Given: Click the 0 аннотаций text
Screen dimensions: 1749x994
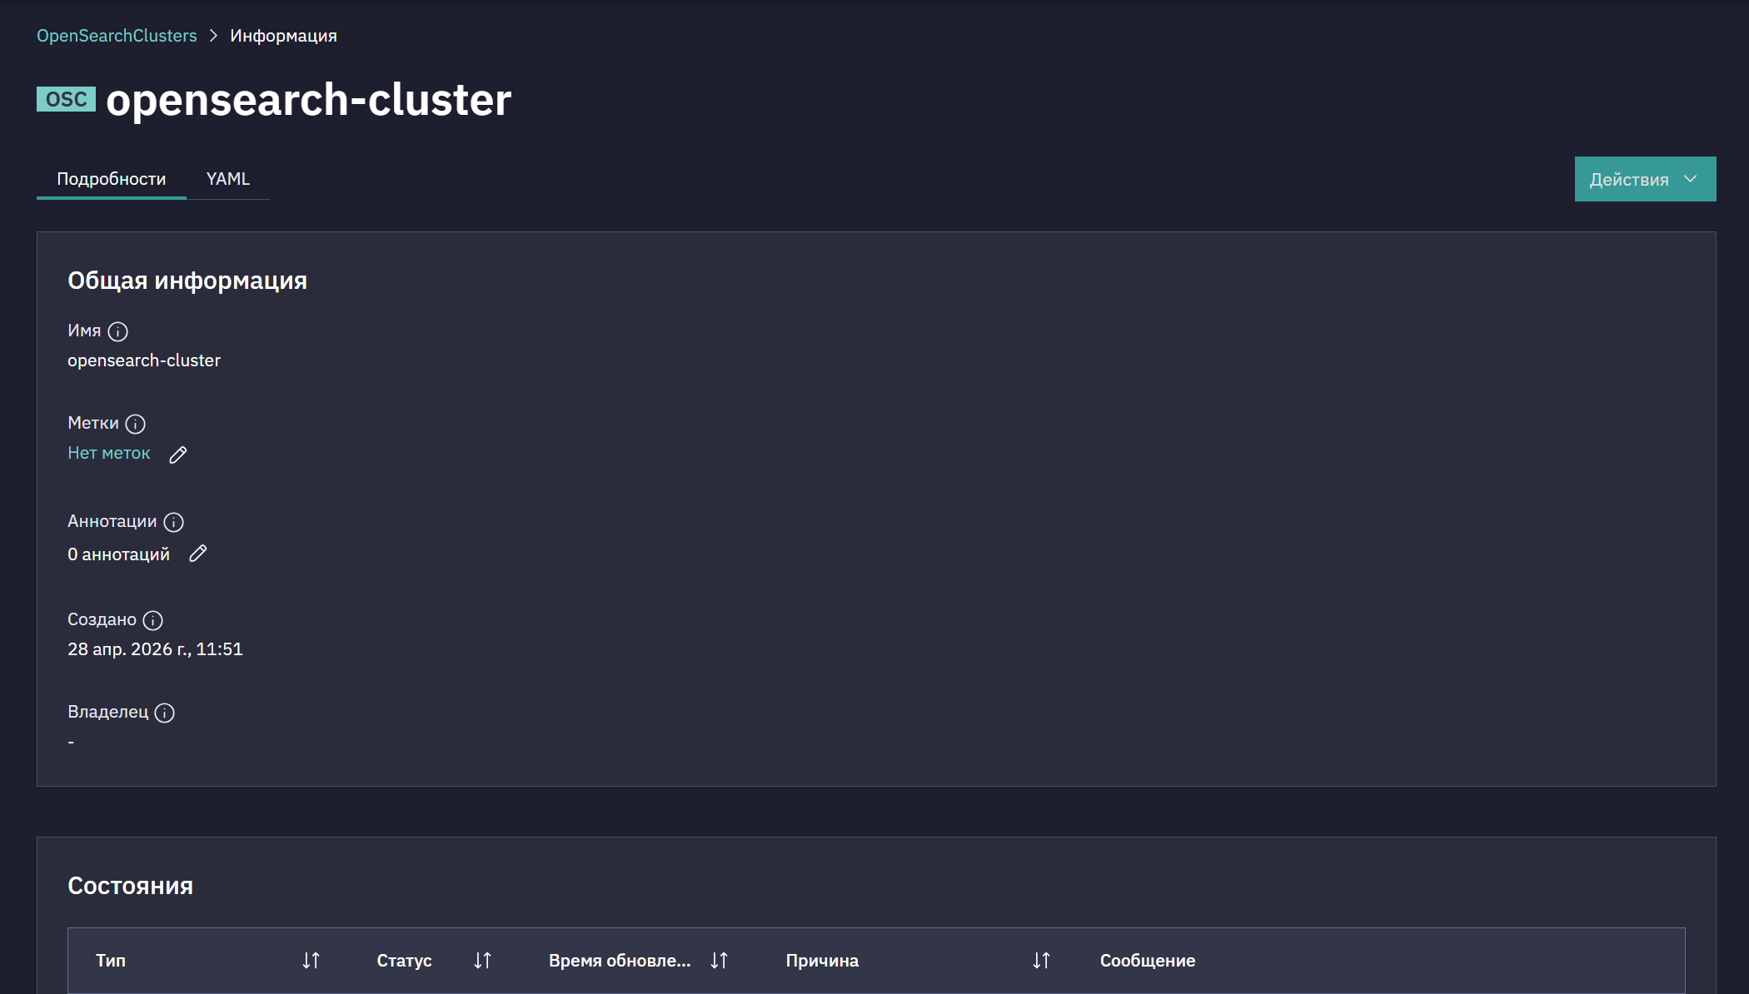Looking at the screenshot, I should [x=118, y=554].
